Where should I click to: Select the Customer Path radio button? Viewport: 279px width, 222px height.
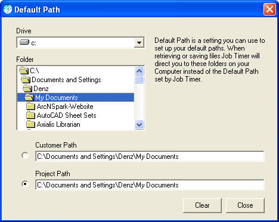[25, 155]
